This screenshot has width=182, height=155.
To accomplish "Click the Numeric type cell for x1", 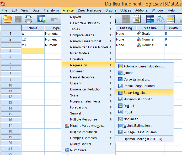I will click(53, 33).
